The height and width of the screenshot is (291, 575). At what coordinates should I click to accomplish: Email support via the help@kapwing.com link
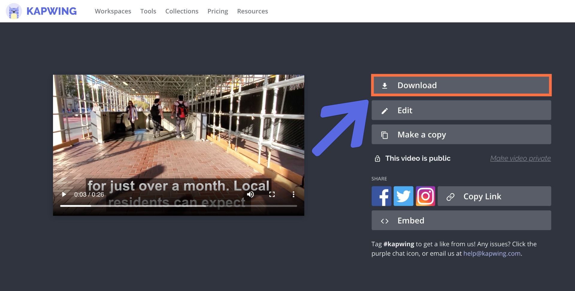(491, 253)
